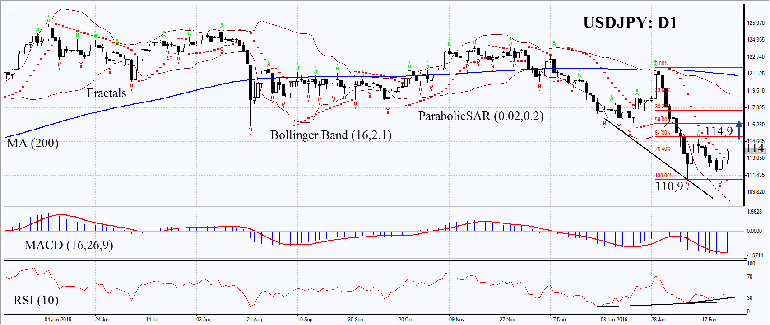770x325 pixels.
Task: Click the USDJPY: D1 chart title
Action: click(630, 23)
